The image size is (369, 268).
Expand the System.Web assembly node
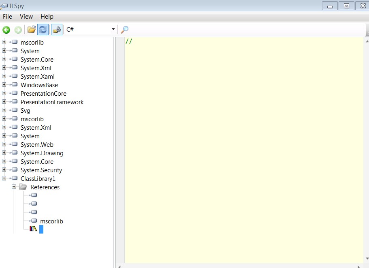4,144
